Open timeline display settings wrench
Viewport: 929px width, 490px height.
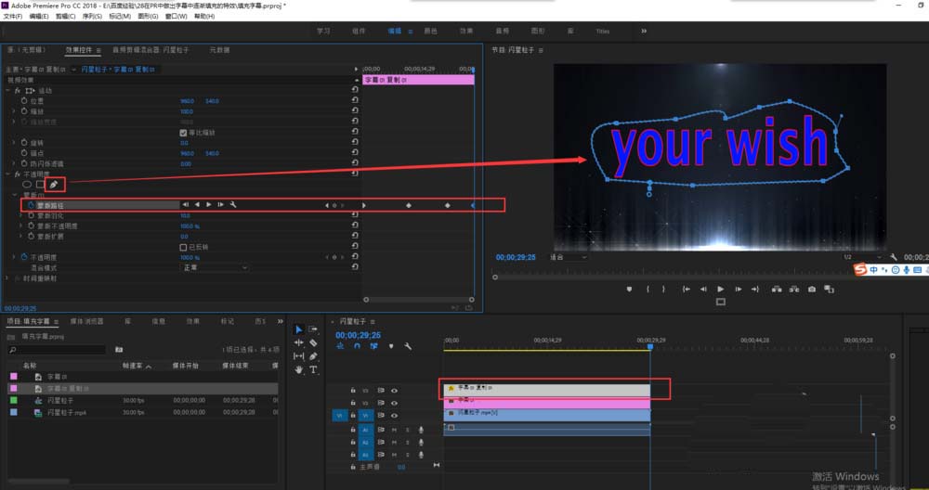(408, 346)
